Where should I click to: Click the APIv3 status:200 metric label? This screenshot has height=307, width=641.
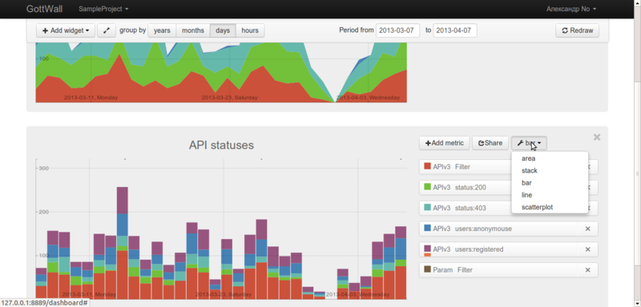[459, 188]
